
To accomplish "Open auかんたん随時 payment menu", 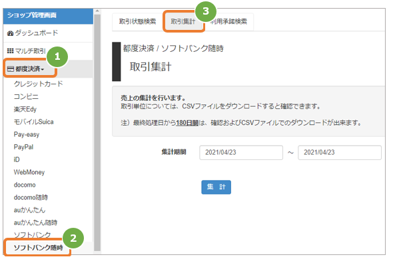I will click(35, 222).
